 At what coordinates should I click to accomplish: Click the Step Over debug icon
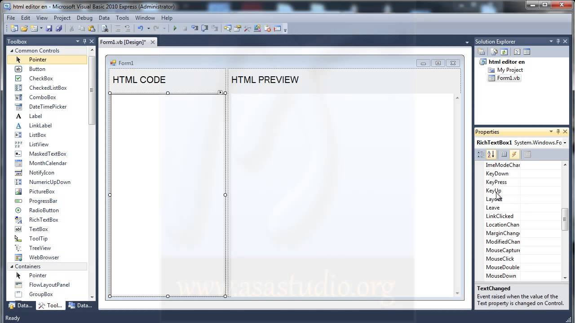click(x=204, y=28)
